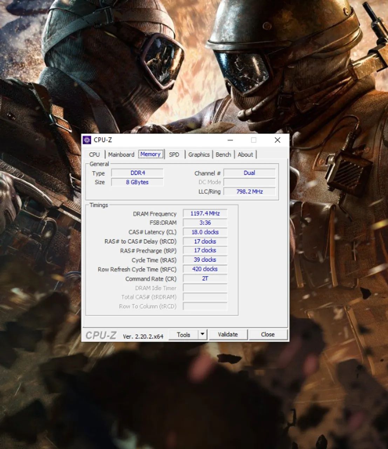Click the Close button at bottom
The image size is (388, 449).
(x=268, y=335)
